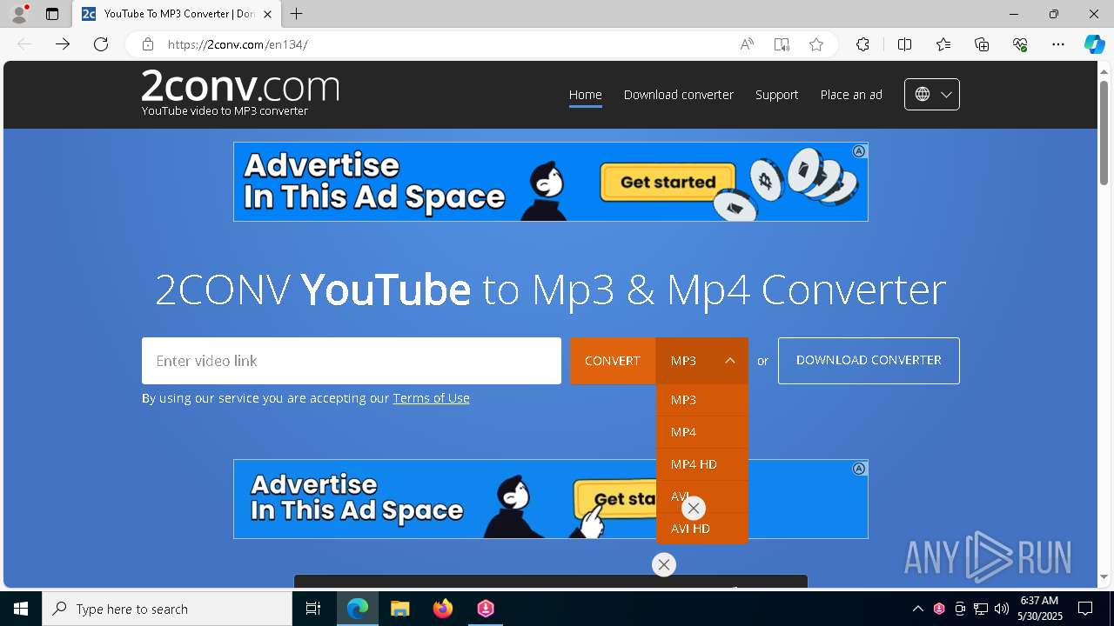Open File Explorer from taskbar
The image size is (1114, 626).
pos(399,609)
